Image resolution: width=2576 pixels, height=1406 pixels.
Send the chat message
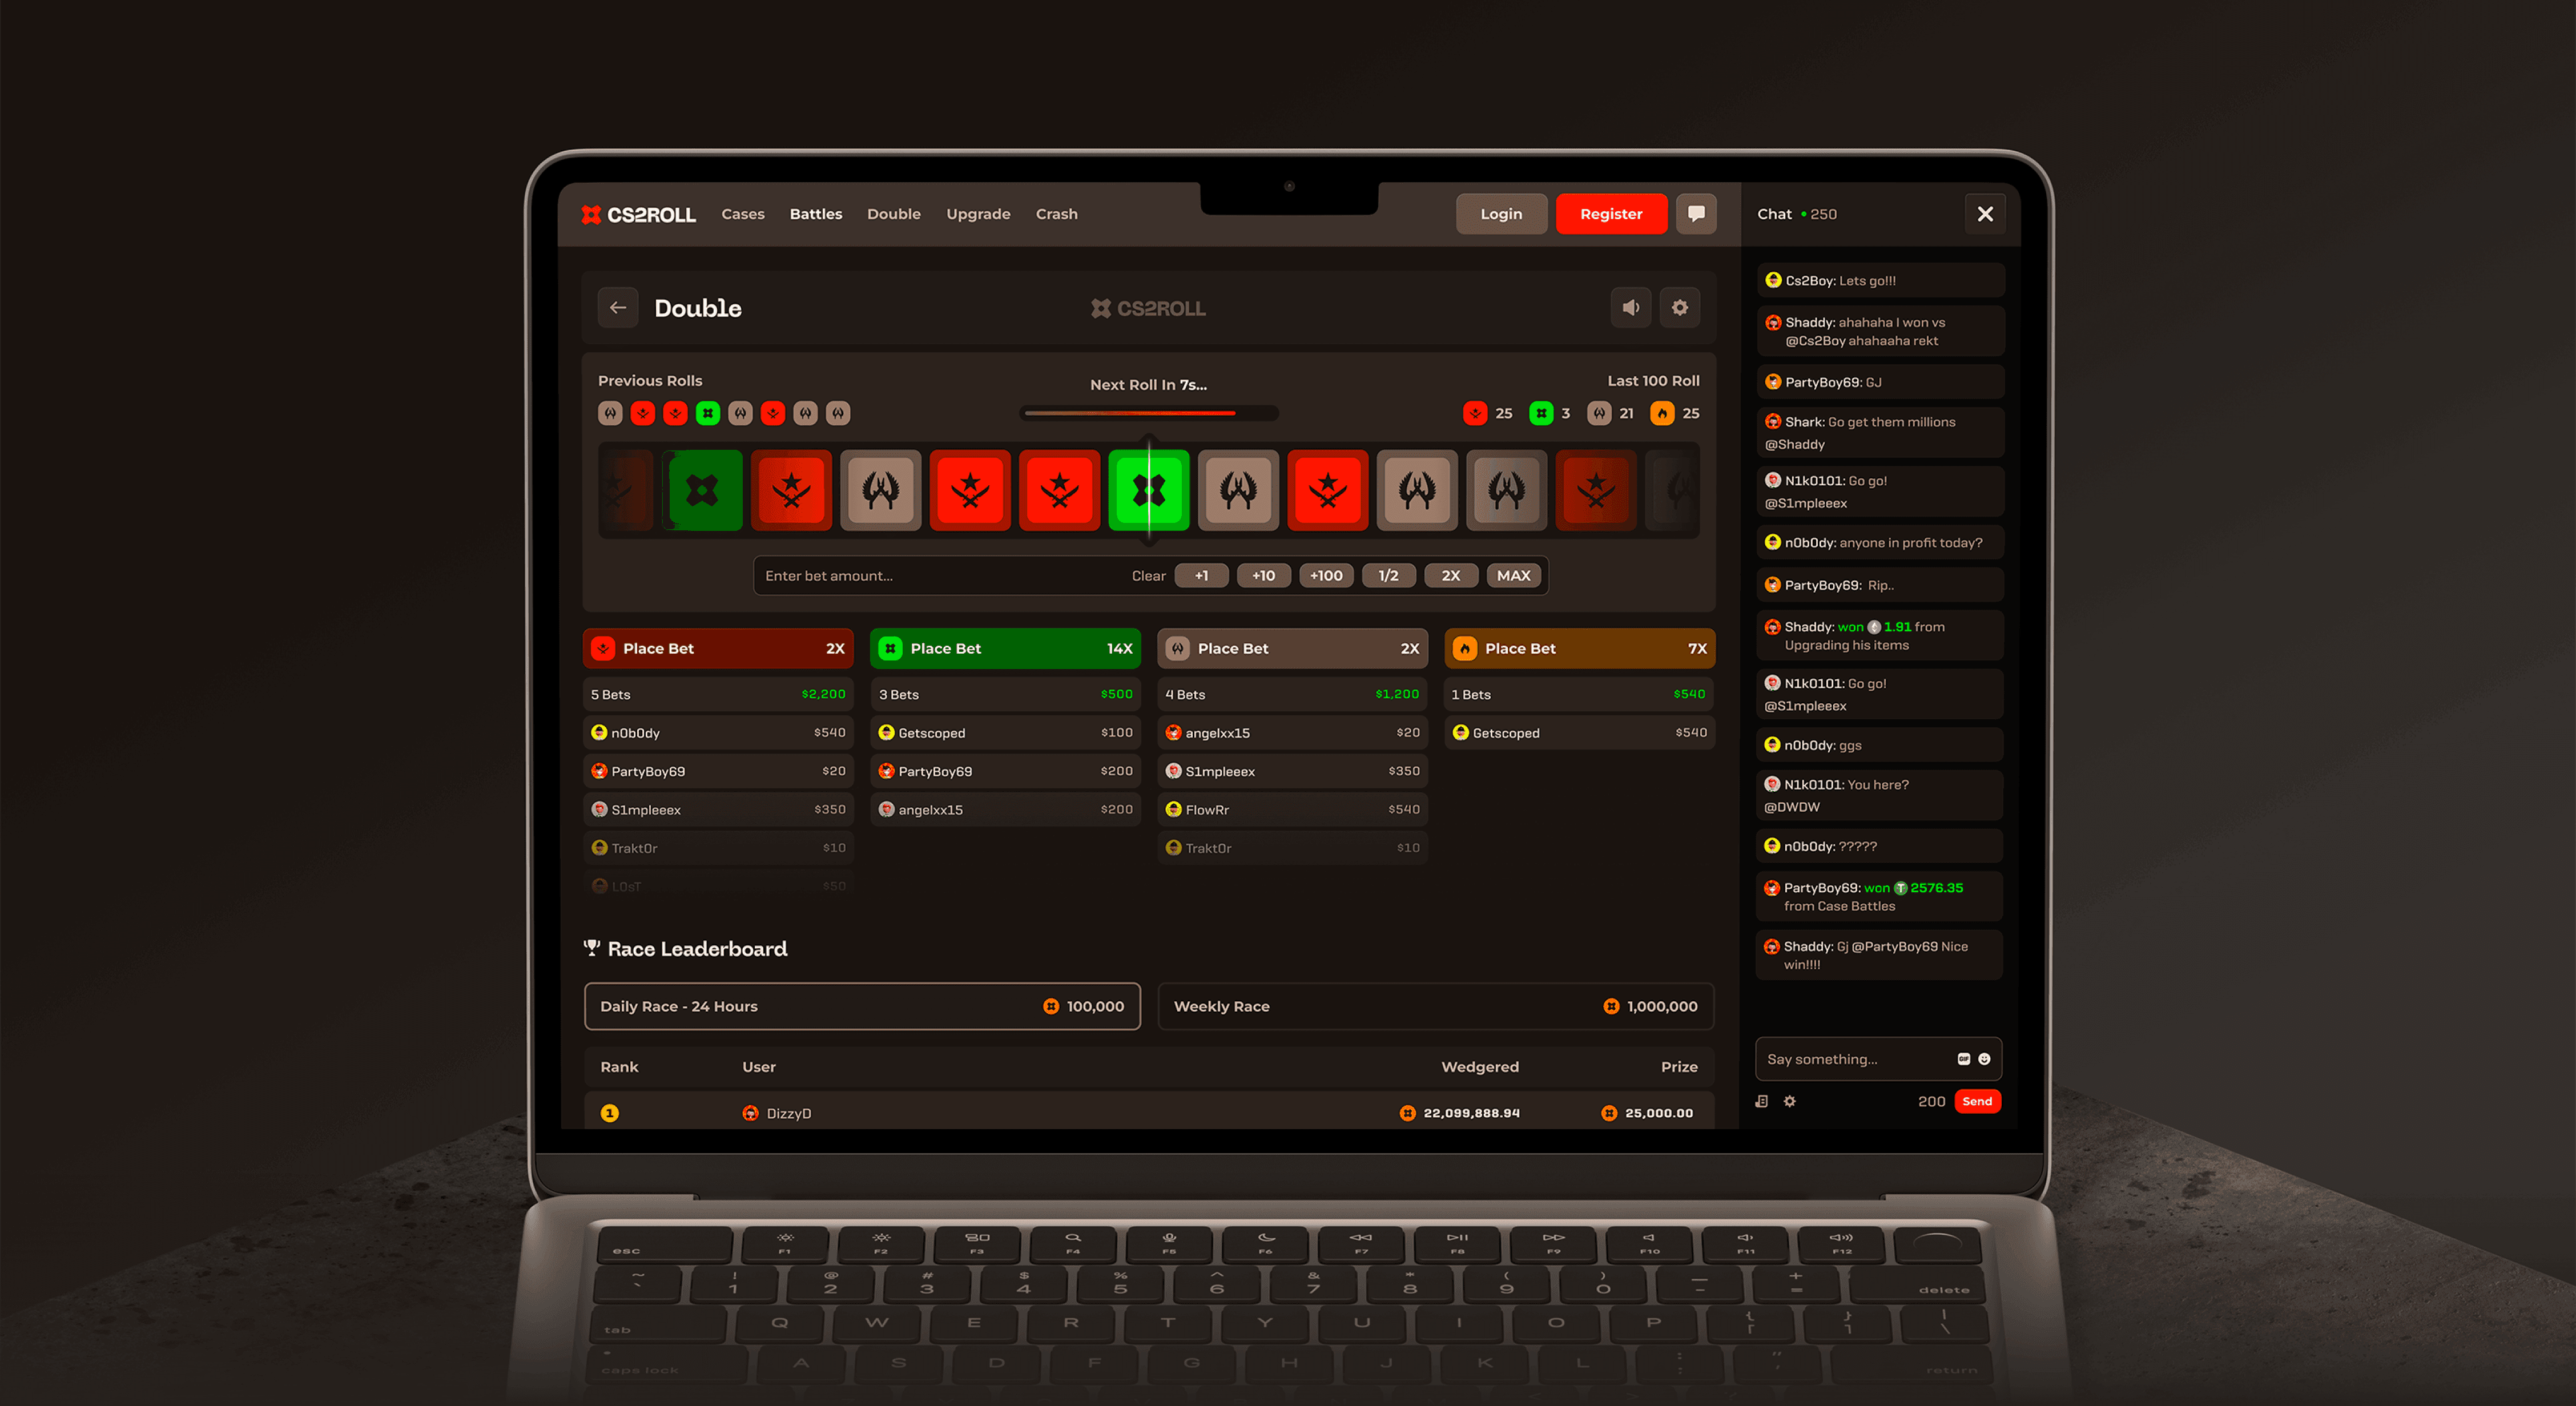(x=1977, y=1101)
